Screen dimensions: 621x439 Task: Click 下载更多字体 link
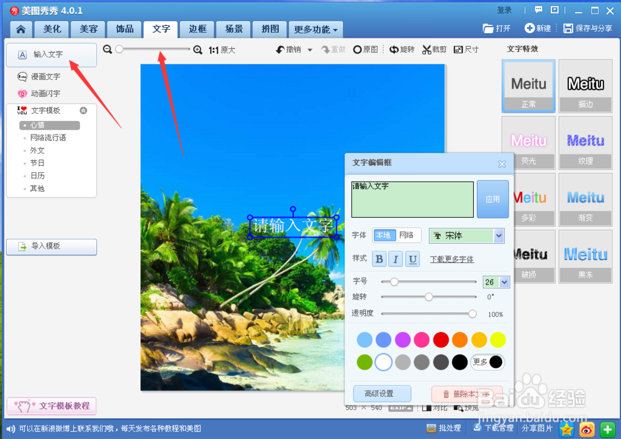pos(452,259)
